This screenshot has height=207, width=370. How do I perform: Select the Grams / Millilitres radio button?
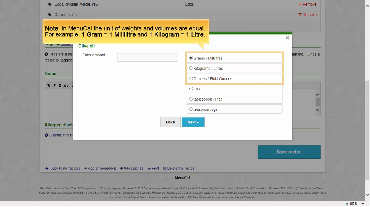pyautogui.click(x=191, y=58)
